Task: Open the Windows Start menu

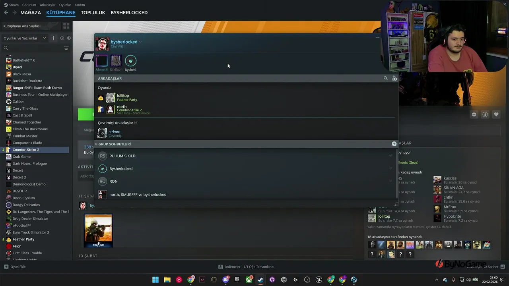Action: click(155, 280)
